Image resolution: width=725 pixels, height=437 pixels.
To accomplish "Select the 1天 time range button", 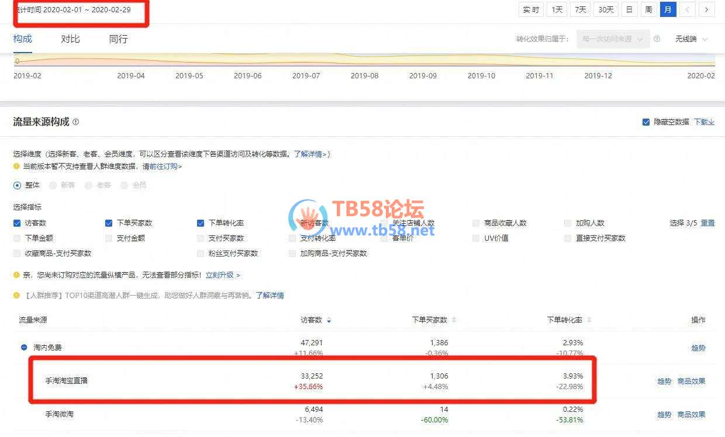I will point(557,9).
